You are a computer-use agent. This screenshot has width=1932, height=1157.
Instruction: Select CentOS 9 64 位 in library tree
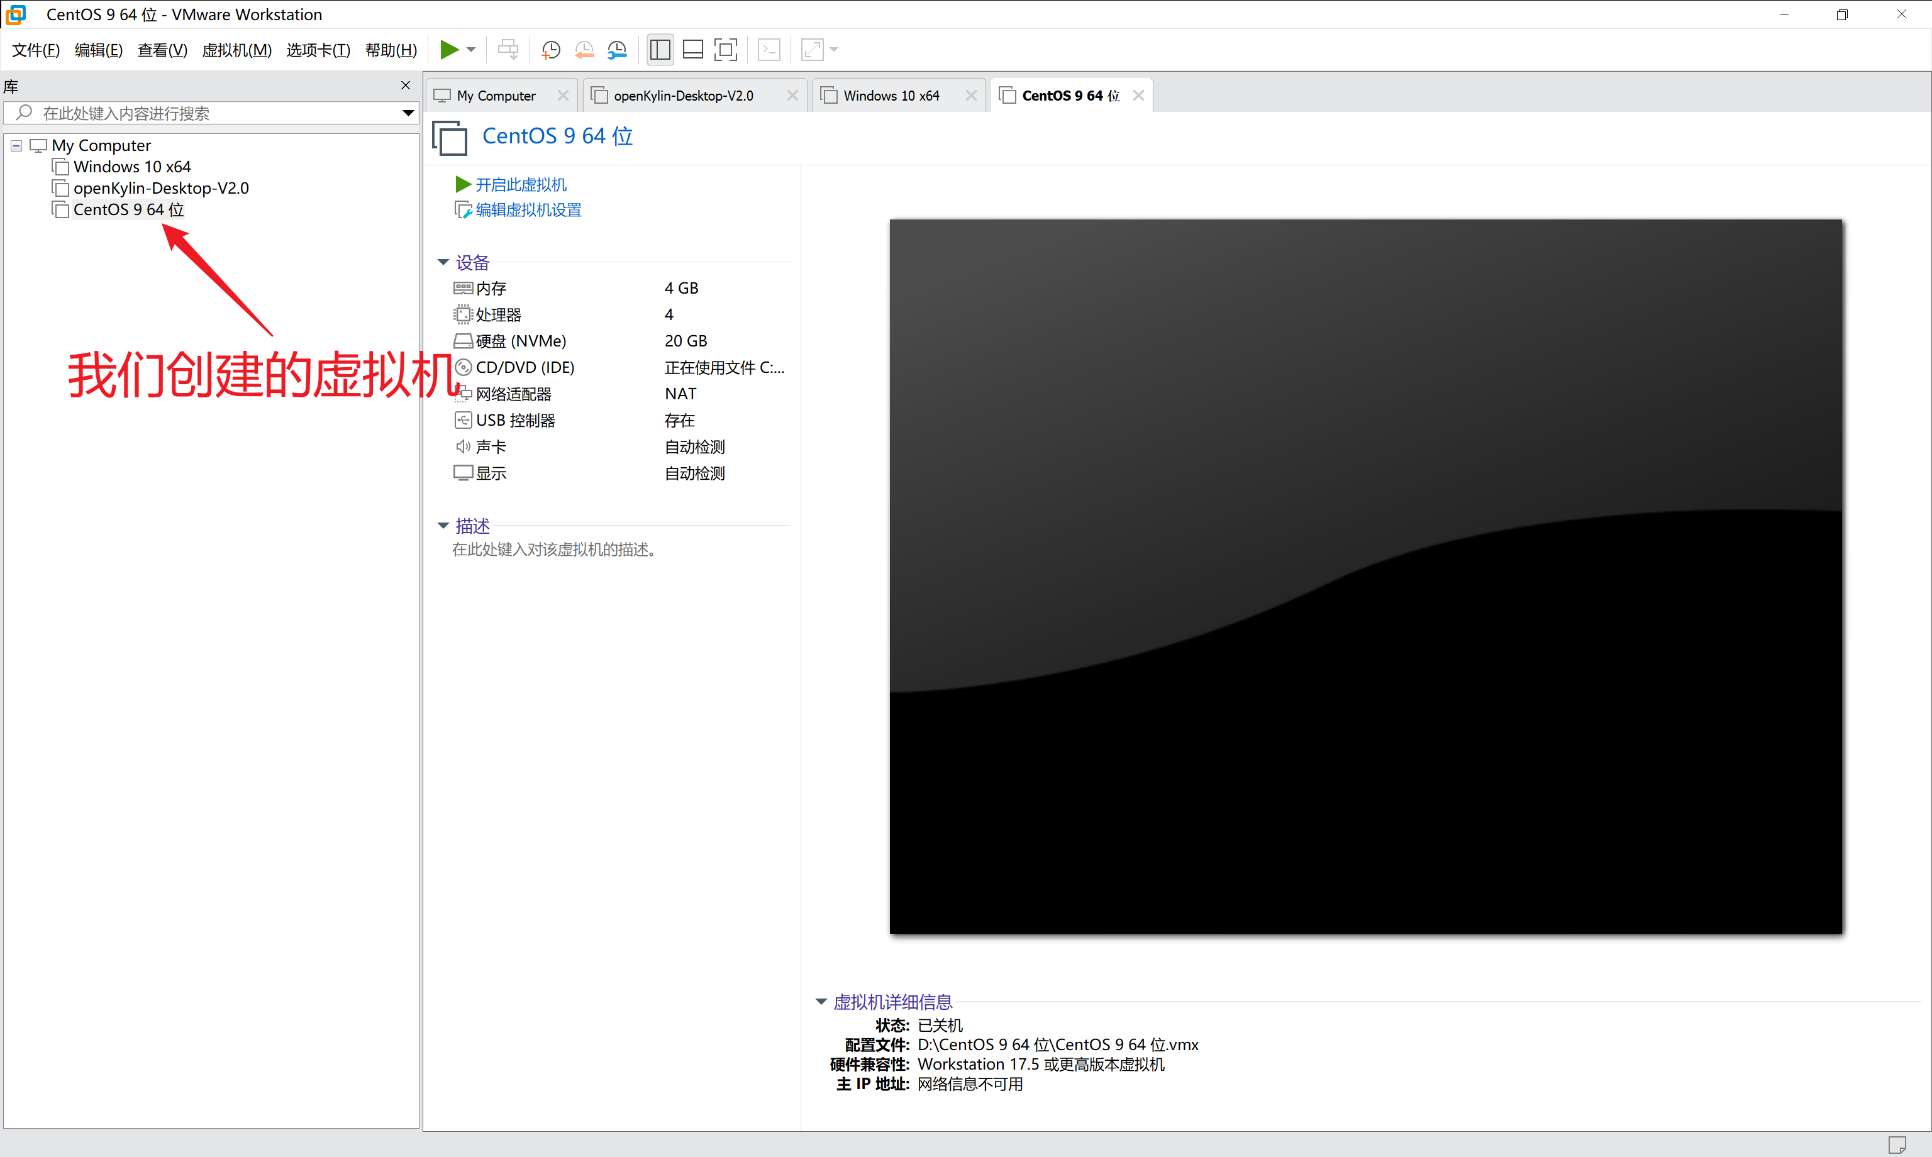tap(129, 210)
